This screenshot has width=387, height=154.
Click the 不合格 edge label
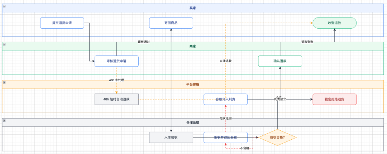(x=245, y=148)
